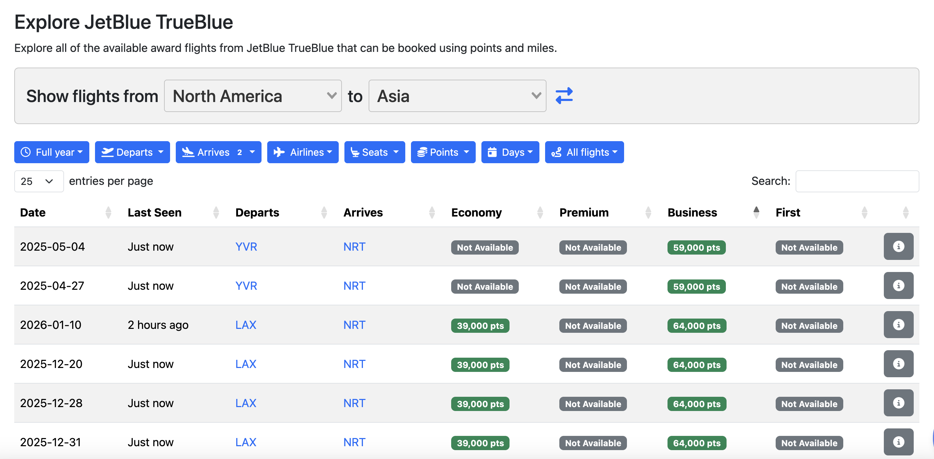This screenshot has width=934, height=459.
Task: Open NRT link in 2025-04-27 row
Action: tap(354, 286)
